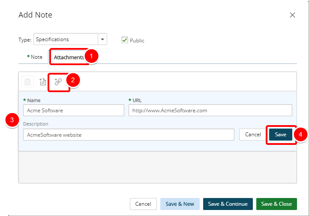Click the Add Note dialog title
The width and height of the screenshot is (309, 216).
36,15
